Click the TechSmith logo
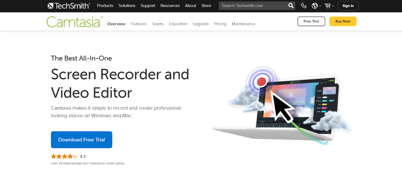The height and width of the screenshot is (189, 402). pos(69,6)
